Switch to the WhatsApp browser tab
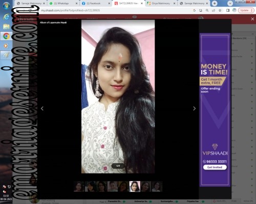Screen dimensions: 256x204 (x=63, y=4)
